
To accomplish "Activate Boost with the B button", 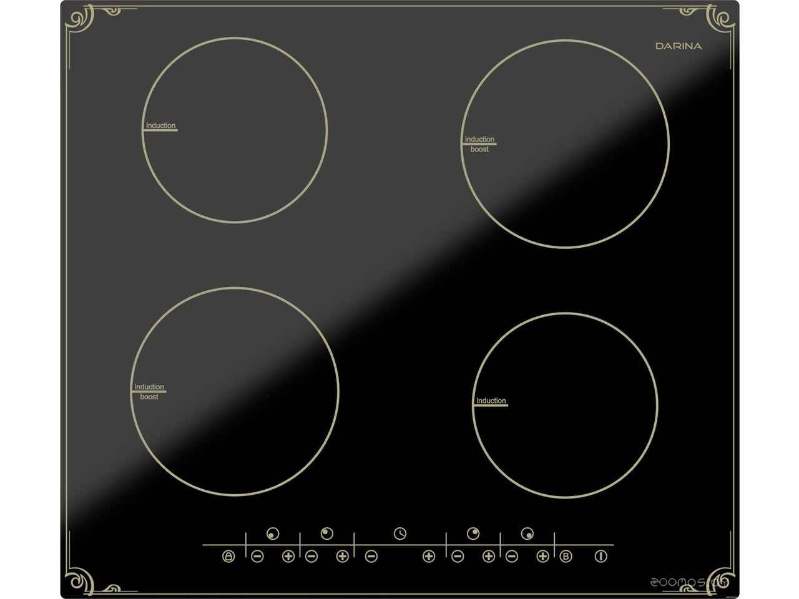I will [x=566, y=556].
